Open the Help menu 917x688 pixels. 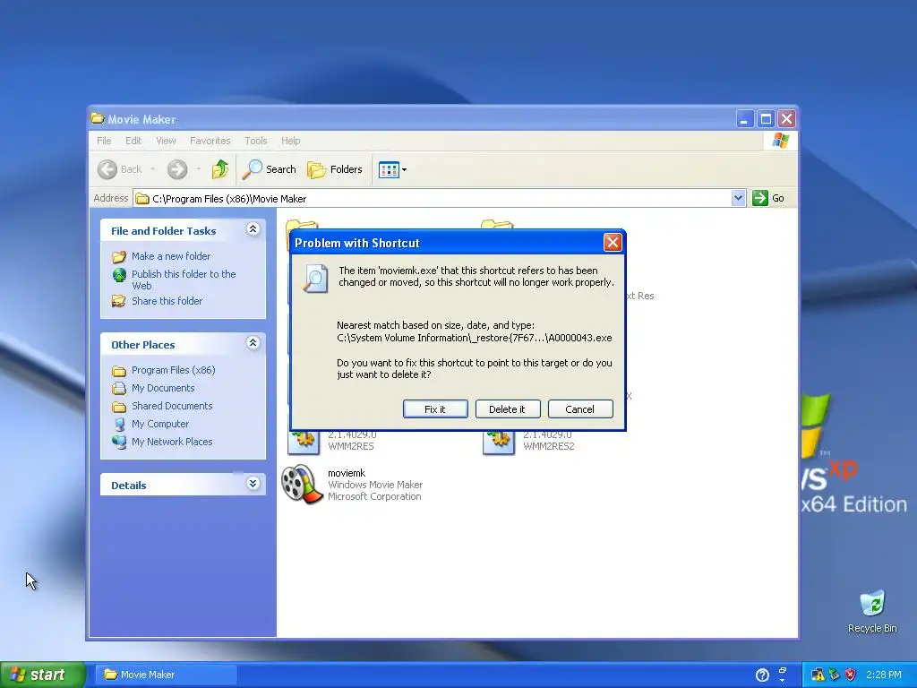[x=291, y=141]
